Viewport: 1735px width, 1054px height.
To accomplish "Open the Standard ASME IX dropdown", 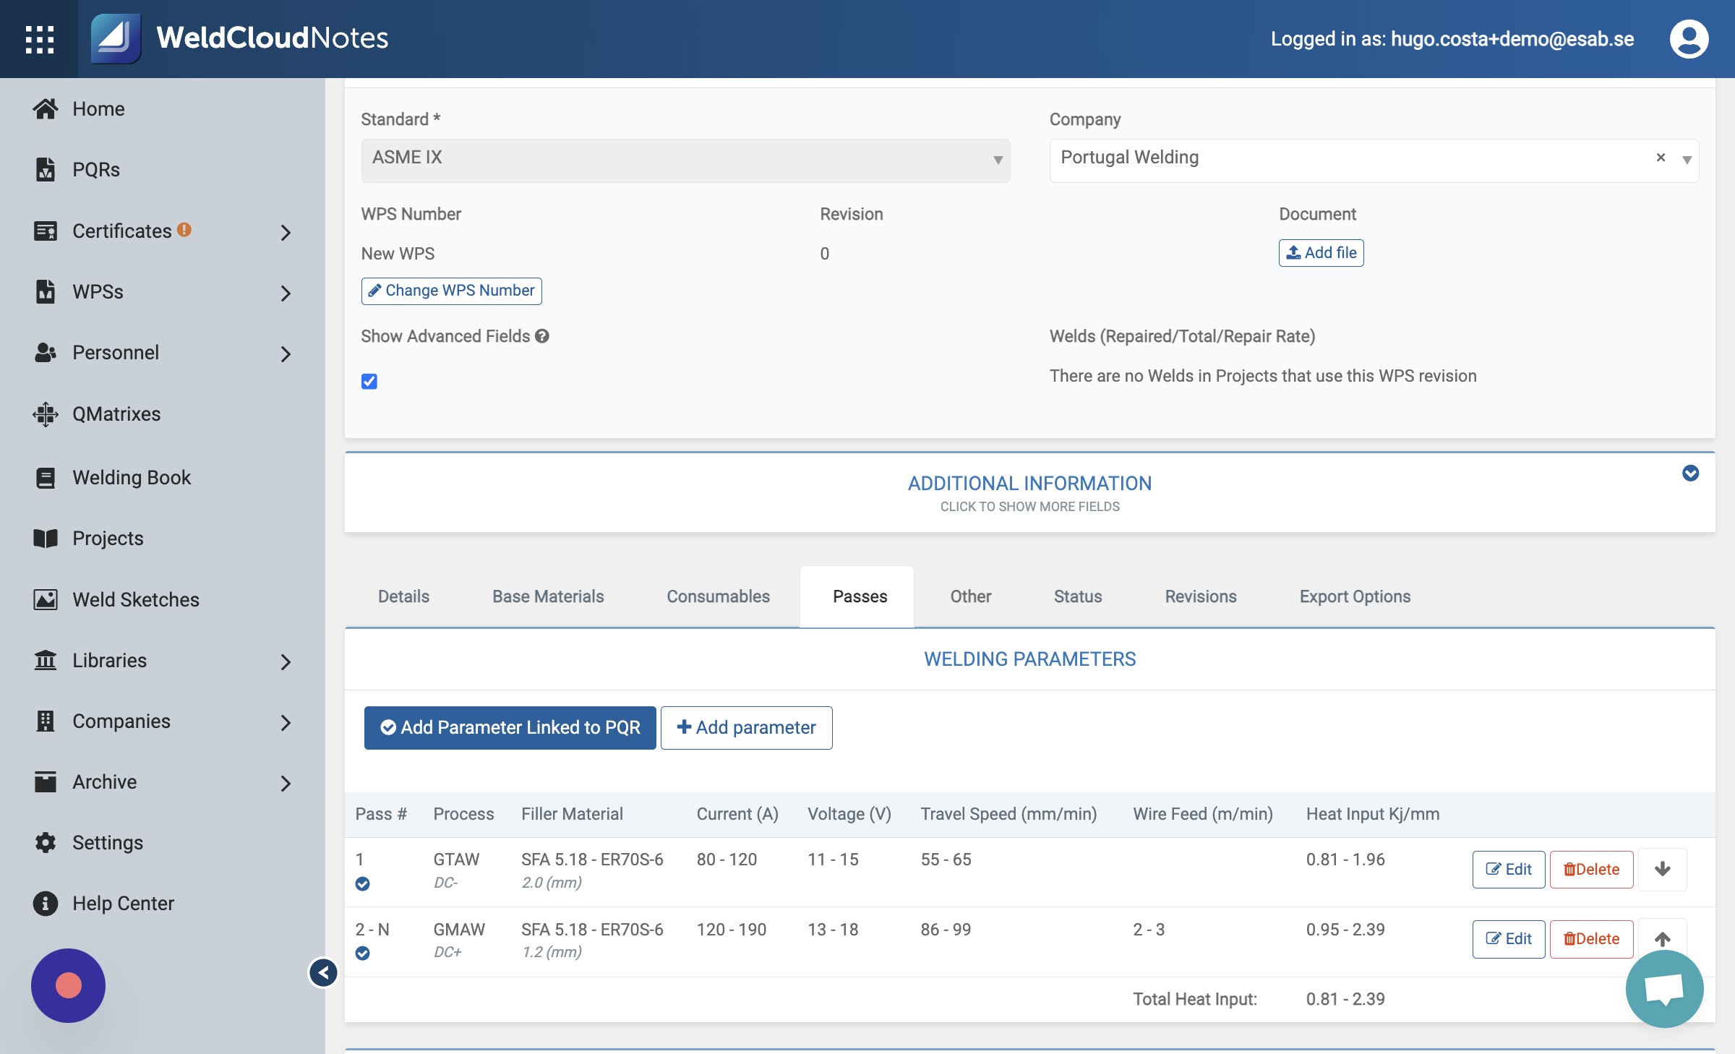I will (x=685, y=160).
